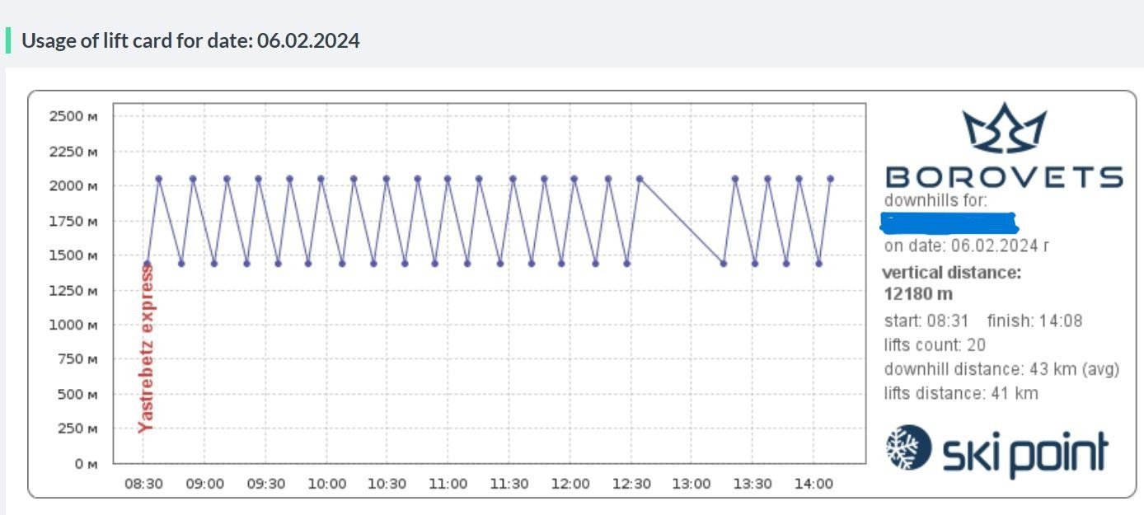Click the ski point snowflake icon
The height and width of the screenshot is (515, 1144).
(x=908, y=447)
